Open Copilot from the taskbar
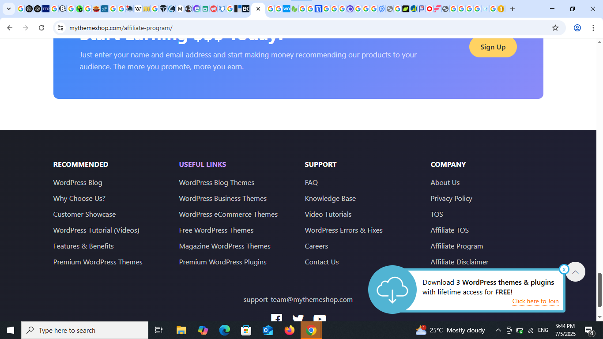Screen dimensions: 603x339 click(203, 330)
